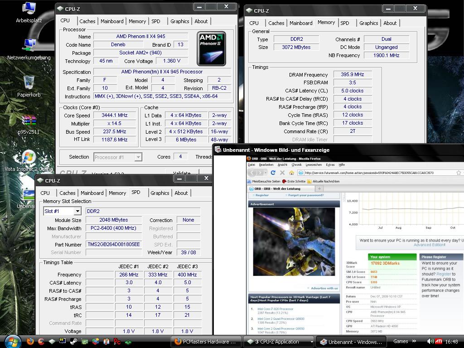This screenshot has height=348, width=464.
Task: Click the Validate button in CPU-Z
Action: (x=182, y=172)
